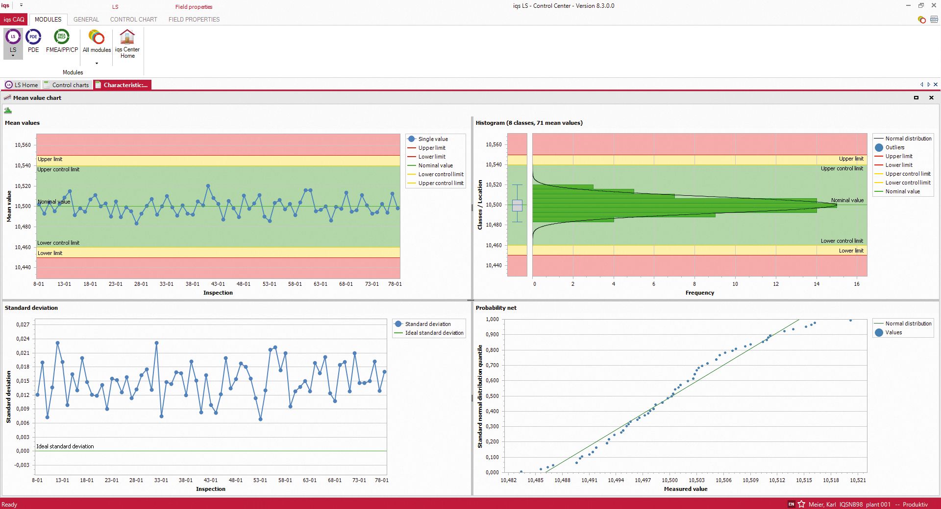The height and width of the screenshot is (509, 941).
Task: Click the green chart icon under Mean value chart
Action: pyautogui.click(x=8, y=111)
